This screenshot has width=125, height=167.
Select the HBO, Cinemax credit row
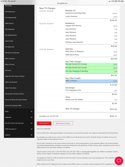pyautogui.click(x=91, y=81)
